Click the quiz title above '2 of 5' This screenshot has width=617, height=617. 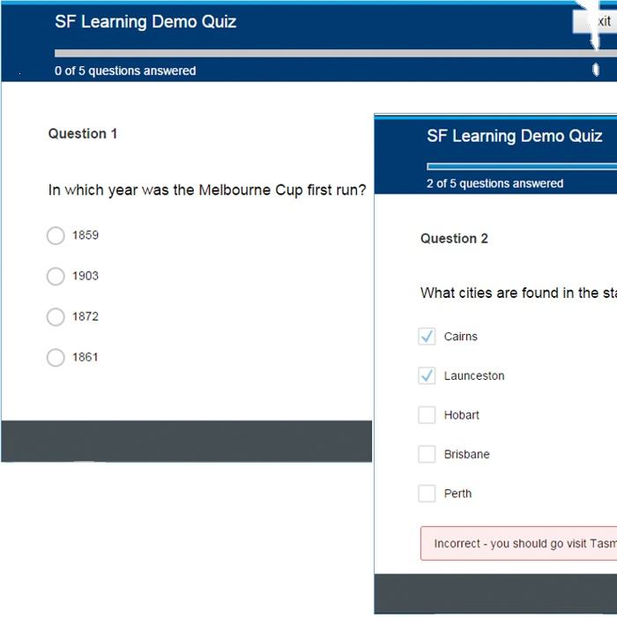click(x=515, y=136)
